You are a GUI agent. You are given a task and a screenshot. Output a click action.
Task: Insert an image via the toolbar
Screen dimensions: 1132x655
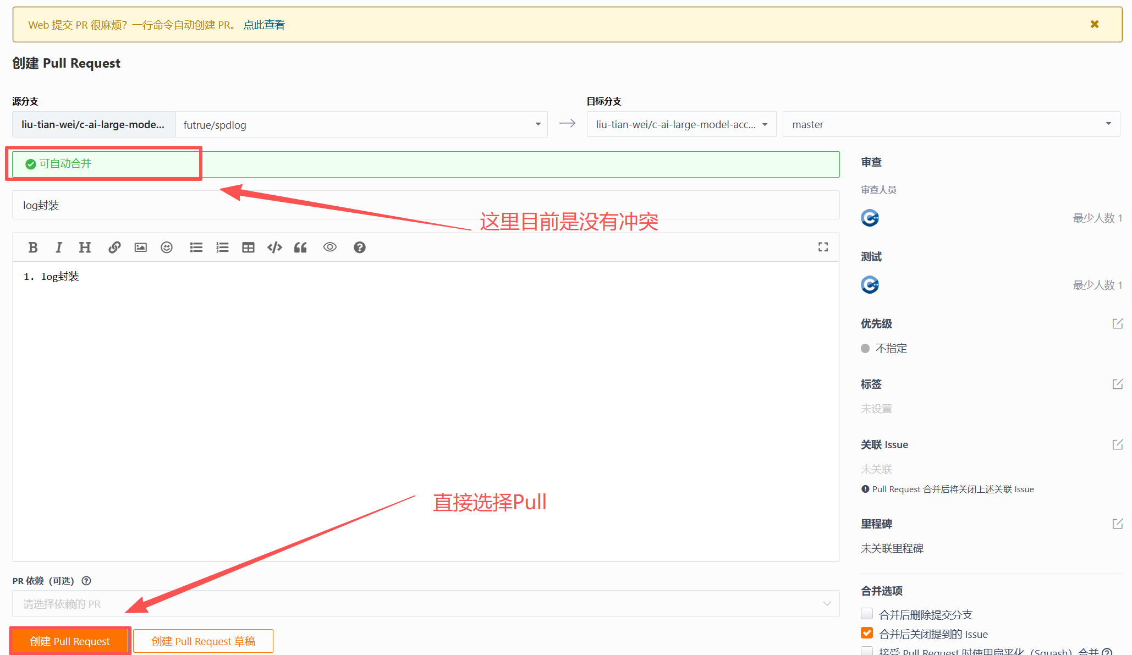pyautogui.click(x=141, y=247)
